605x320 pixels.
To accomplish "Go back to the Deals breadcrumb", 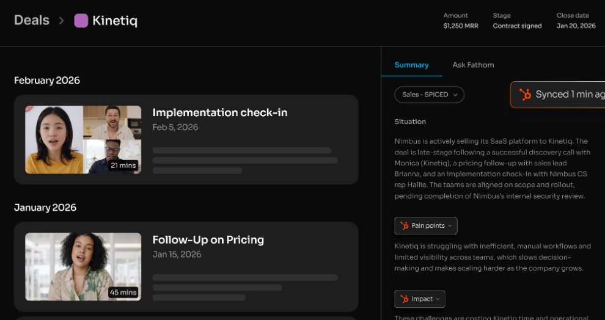I will [32, 20].
